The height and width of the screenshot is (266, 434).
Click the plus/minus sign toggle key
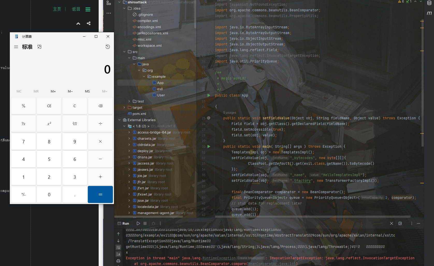24,194
